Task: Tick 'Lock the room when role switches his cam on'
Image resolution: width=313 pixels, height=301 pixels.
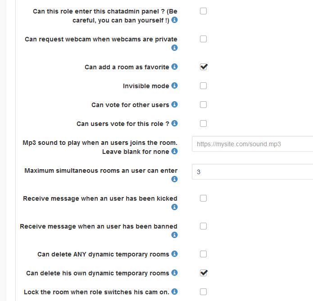Action: point(203,292)
